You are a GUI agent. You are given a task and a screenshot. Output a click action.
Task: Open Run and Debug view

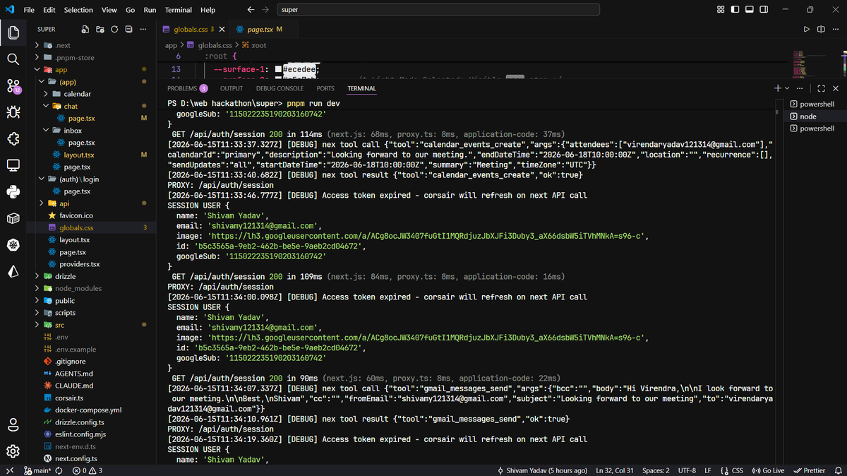tap(13, 112)
